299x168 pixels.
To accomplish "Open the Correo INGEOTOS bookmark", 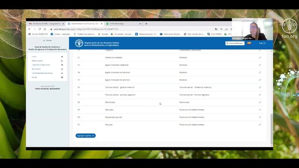I will tap(38, 34).
